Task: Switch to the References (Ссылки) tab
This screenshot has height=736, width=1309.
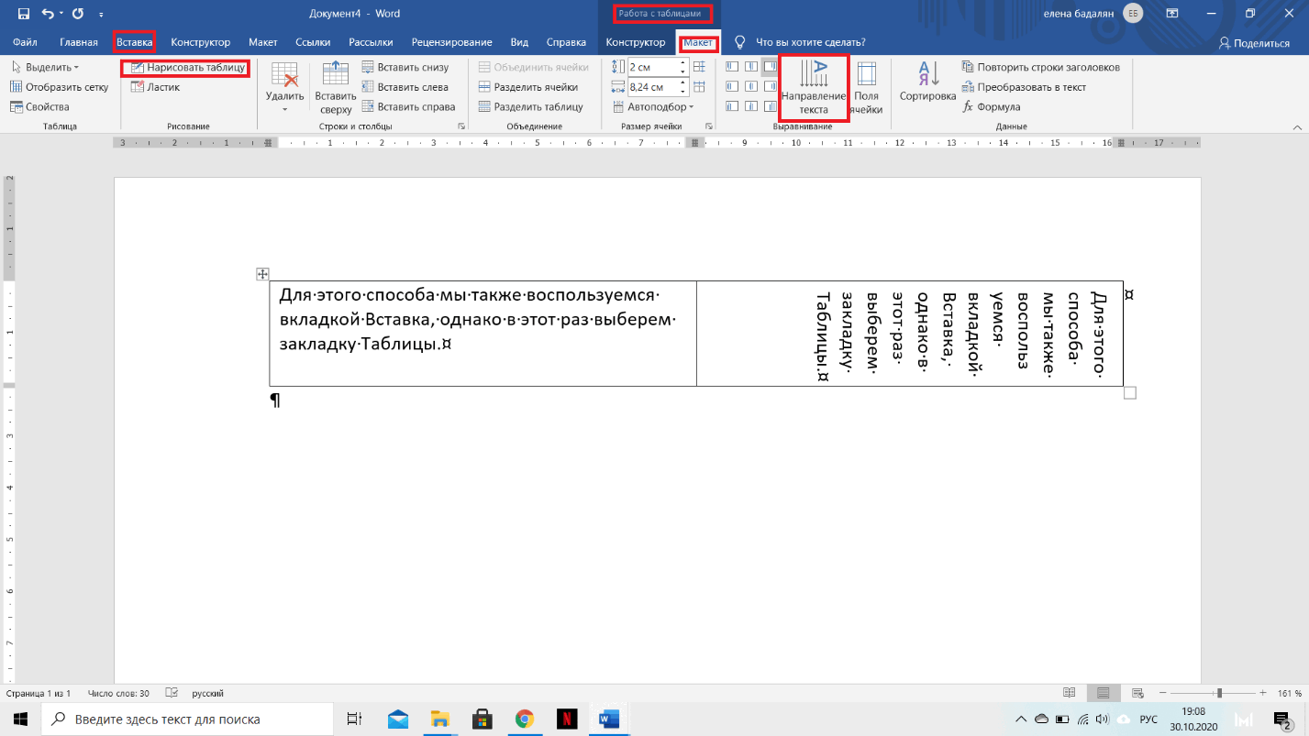Action: click(x=313, y=42)
